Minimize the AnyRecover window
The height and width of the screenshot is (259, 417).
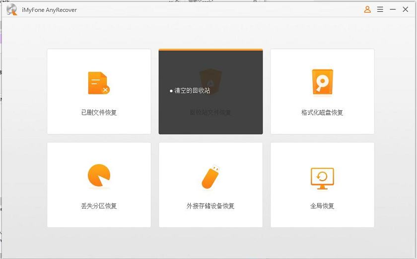393,9
